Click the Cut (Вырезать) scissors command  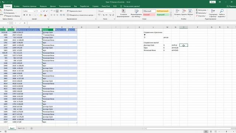tap(8, 10)
